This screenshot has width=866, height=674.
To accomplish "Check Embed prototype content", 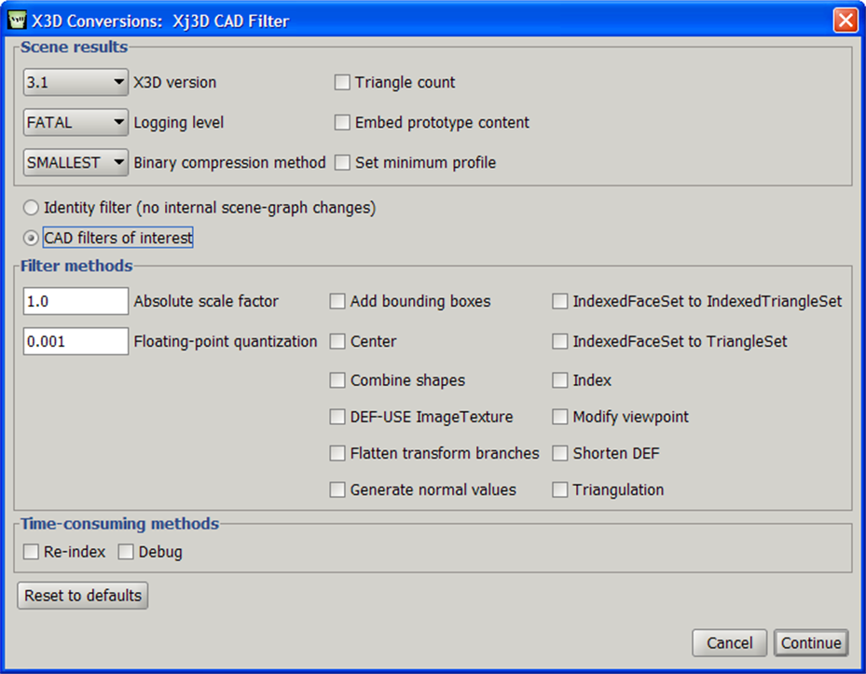I will [x=342, y=122].
